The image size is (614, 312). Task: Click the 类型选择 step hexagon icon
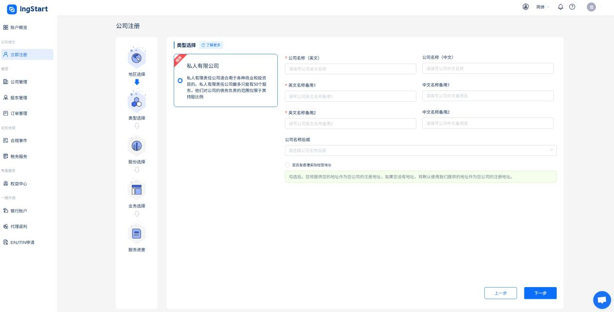click(136, 102)
